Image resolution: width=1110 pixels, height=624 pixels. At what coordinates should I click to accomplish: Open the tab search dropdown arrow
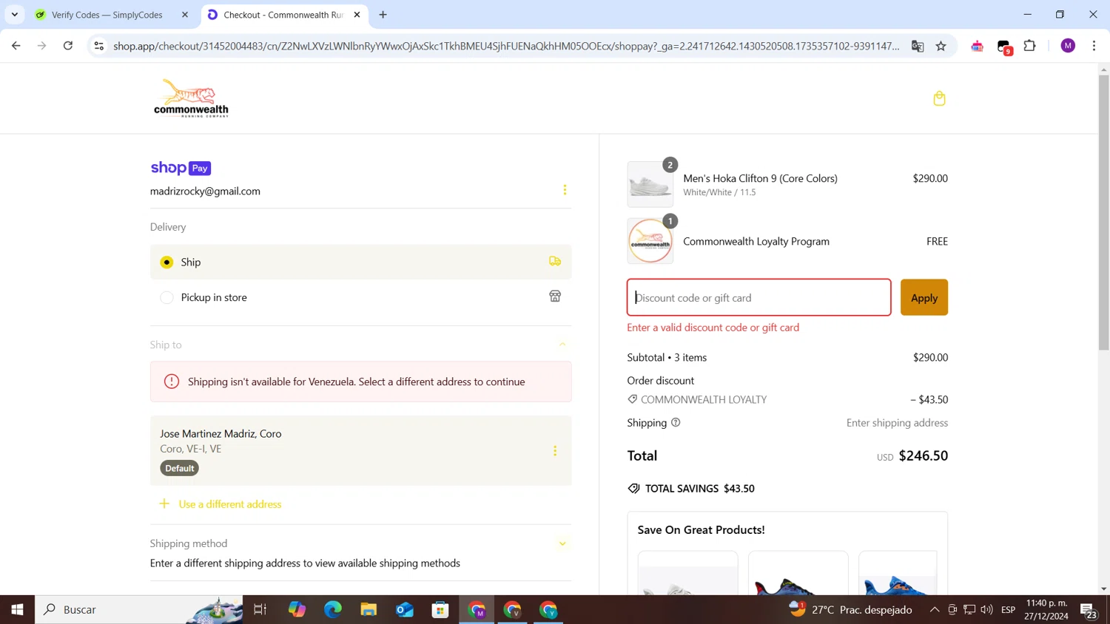coord(14,15)
